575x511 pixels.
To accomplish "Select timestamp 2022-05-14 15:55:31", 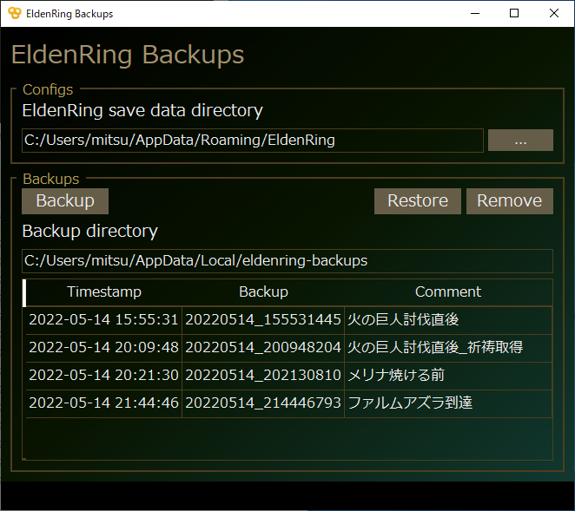I will click(103, 320).
